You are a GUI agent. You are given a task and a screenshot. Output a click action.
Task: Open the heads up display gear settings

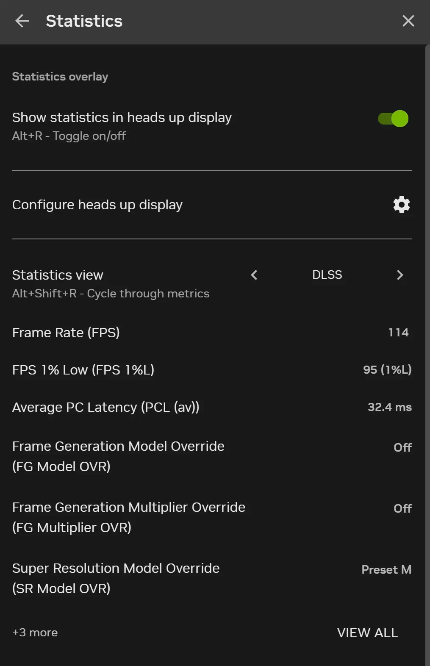click(401, 205)
